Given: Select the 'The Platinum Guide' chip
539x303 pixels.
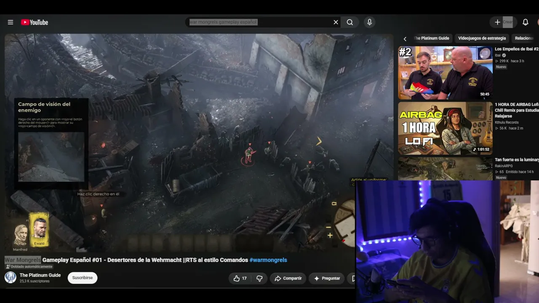Looking at the screenshot, I should coord(432,38).
